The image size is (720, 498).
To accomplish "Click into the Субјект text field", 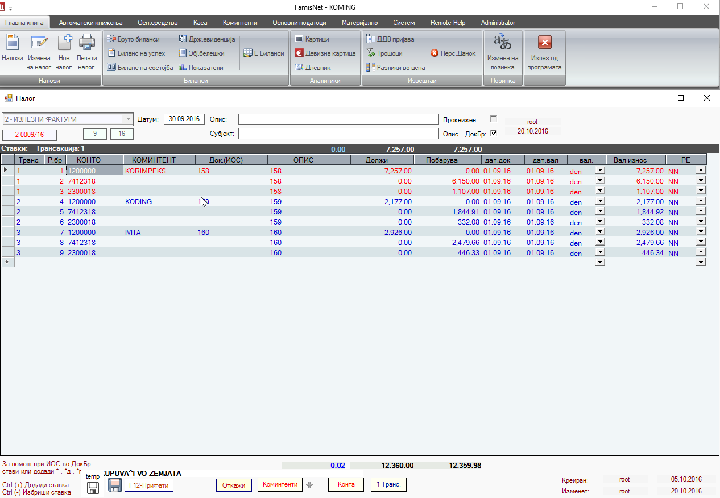I will tap(338, 134).
